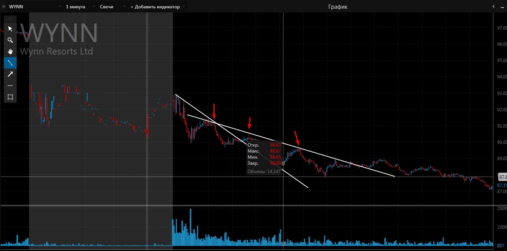Select the horizontal line tool
507x251 pixels.
[10, 86]
